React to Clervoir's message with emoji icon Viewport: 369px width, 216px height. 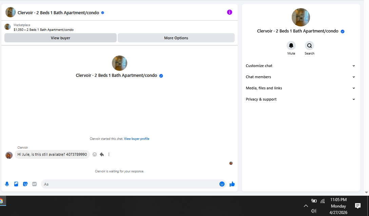tap(95, 154)
